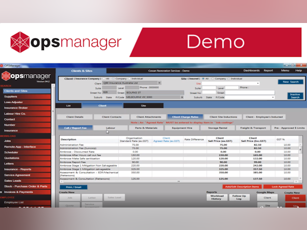
Task: Open Quotations in the sidebar
Action: 27,158
